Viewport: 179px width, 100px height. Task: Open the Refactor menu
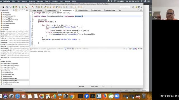click(x=32, y=1)
